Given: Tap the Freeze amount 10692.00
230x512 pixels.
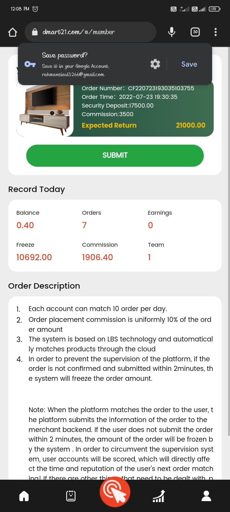Looking at the screenshot, I should click(x=34, y=257).
